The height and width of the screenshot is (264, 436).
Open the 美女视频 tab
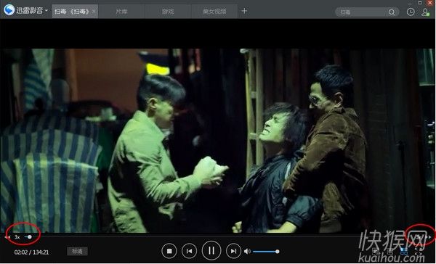(x=214, y=12)
